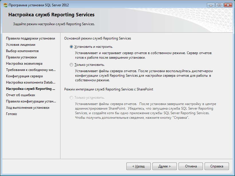
Task: Select 'Отчет об ошибках' sidebar step
Action: (21, 95)
